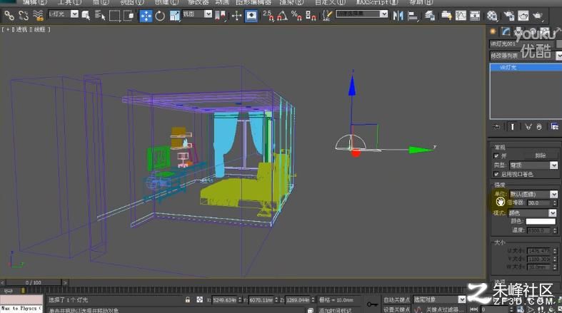Open the Graphite ribbon toggle icon

click(446, 16)
